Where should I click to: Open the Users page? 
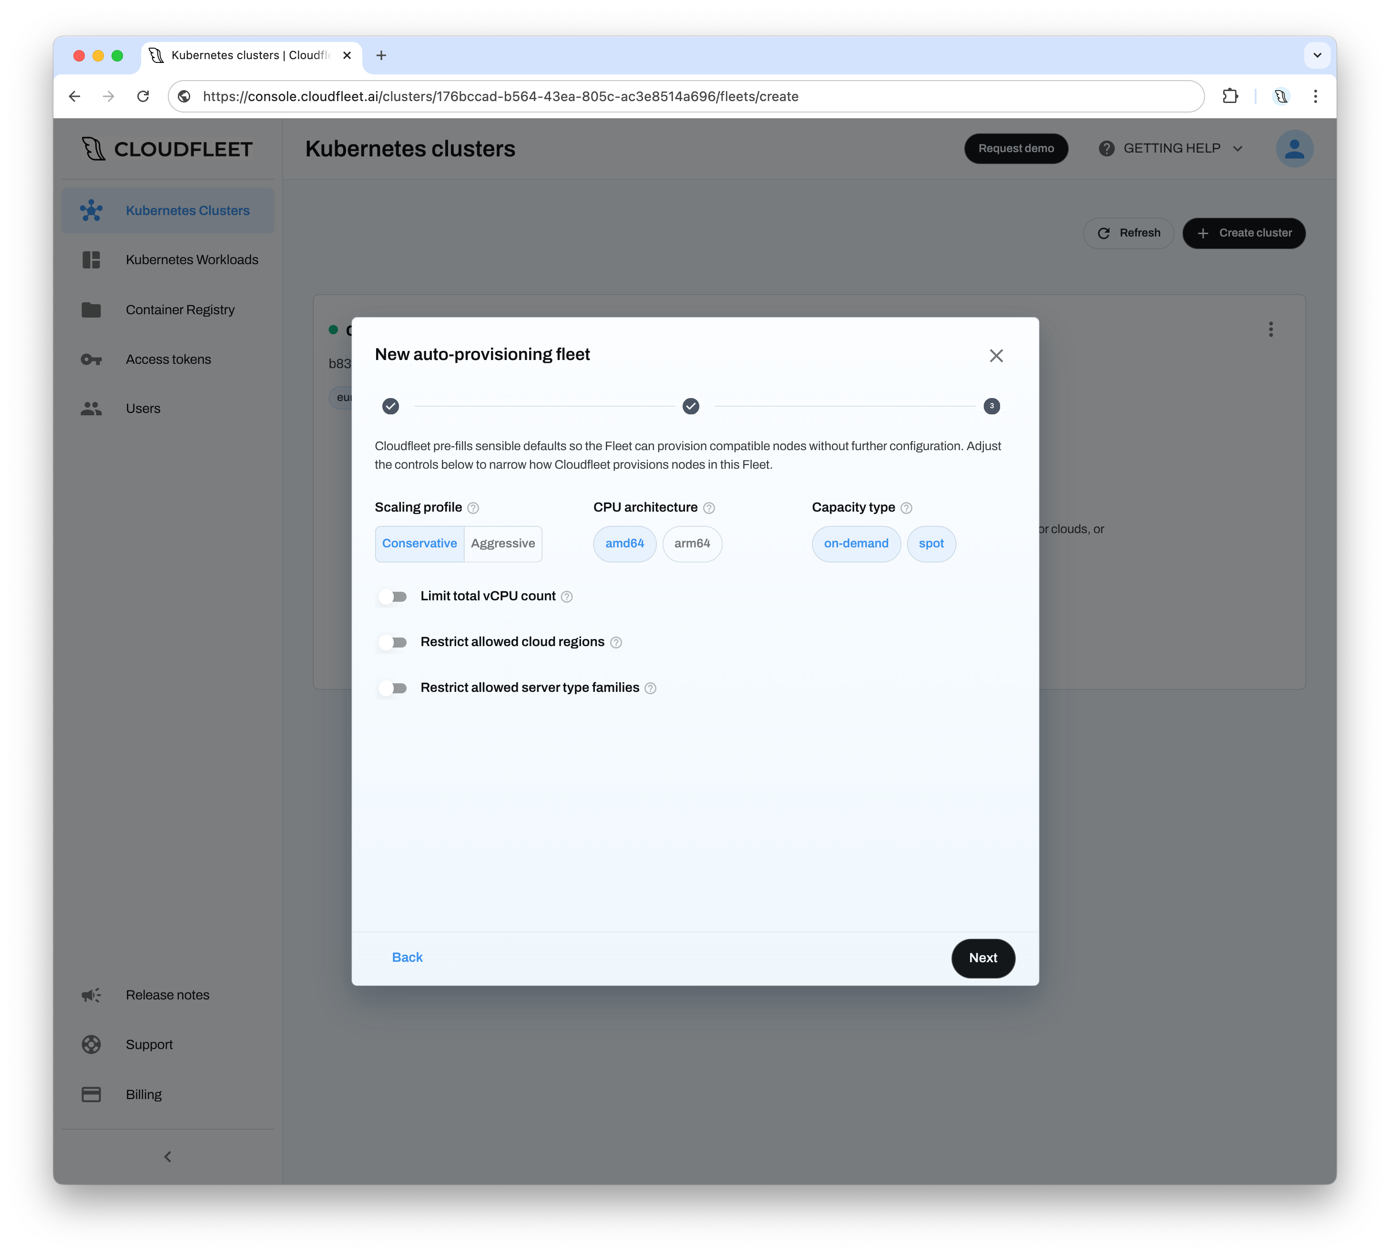167,408
